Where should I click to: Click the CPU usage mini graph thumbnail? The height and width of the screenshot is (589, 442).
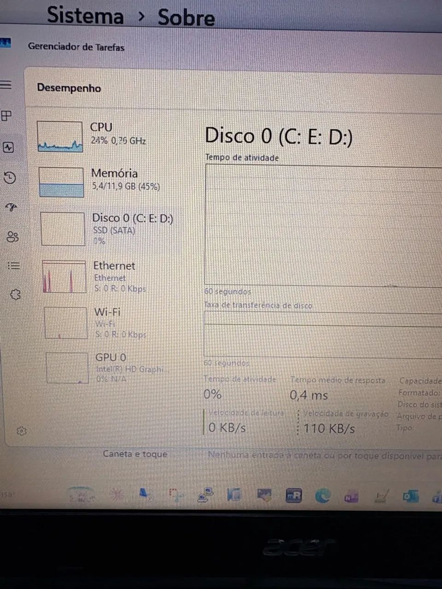click(60, 137)
